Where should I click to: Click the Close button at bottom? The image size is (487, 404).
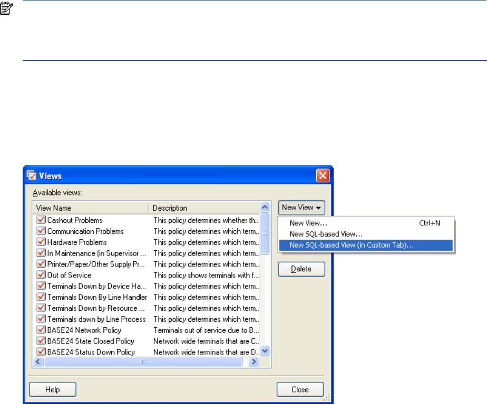[300, 390]
